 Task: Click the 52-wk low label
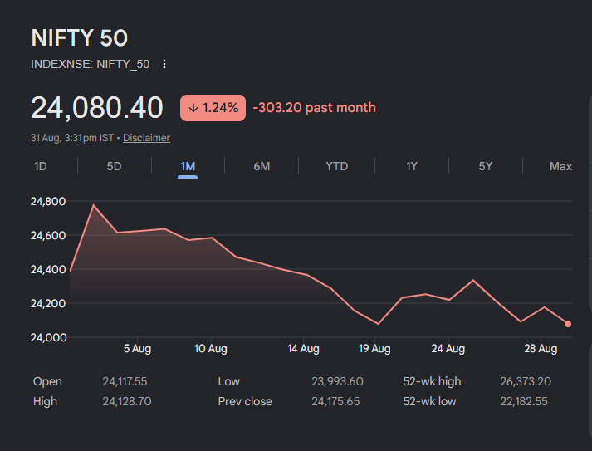click(429, 401)
